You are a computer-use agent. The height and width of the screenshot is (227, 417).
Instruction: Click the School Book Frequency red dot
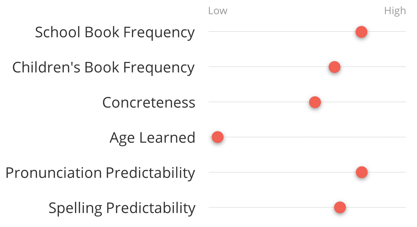tap(361, 32)
